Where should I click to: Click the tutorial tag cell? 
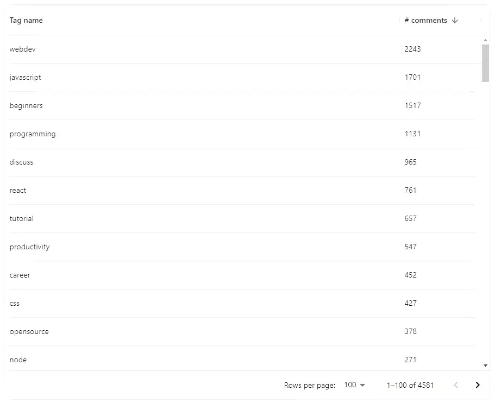click(21, 218)
